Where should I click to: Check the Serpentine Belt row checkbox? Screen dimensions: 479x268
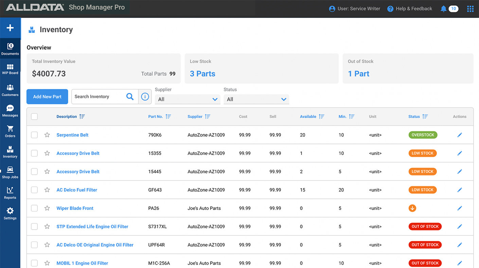[x=34, y=135]
